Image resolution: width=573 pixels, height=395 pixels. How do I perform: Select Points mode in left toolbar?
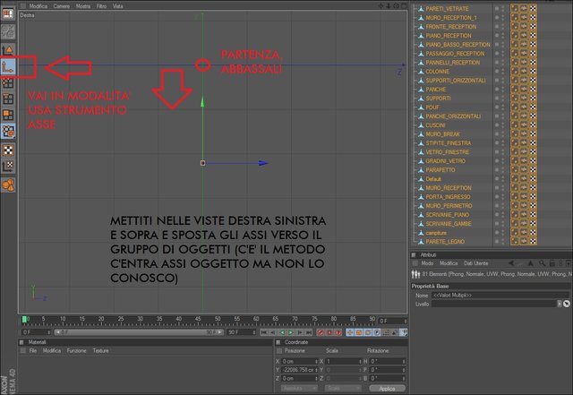[x=8, y=83]
